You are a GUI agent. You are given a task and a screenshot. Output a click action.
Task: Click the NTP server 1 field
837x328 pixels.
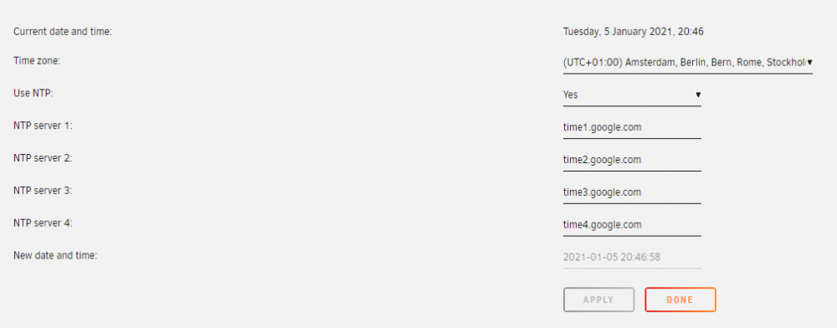pos(632,128)
